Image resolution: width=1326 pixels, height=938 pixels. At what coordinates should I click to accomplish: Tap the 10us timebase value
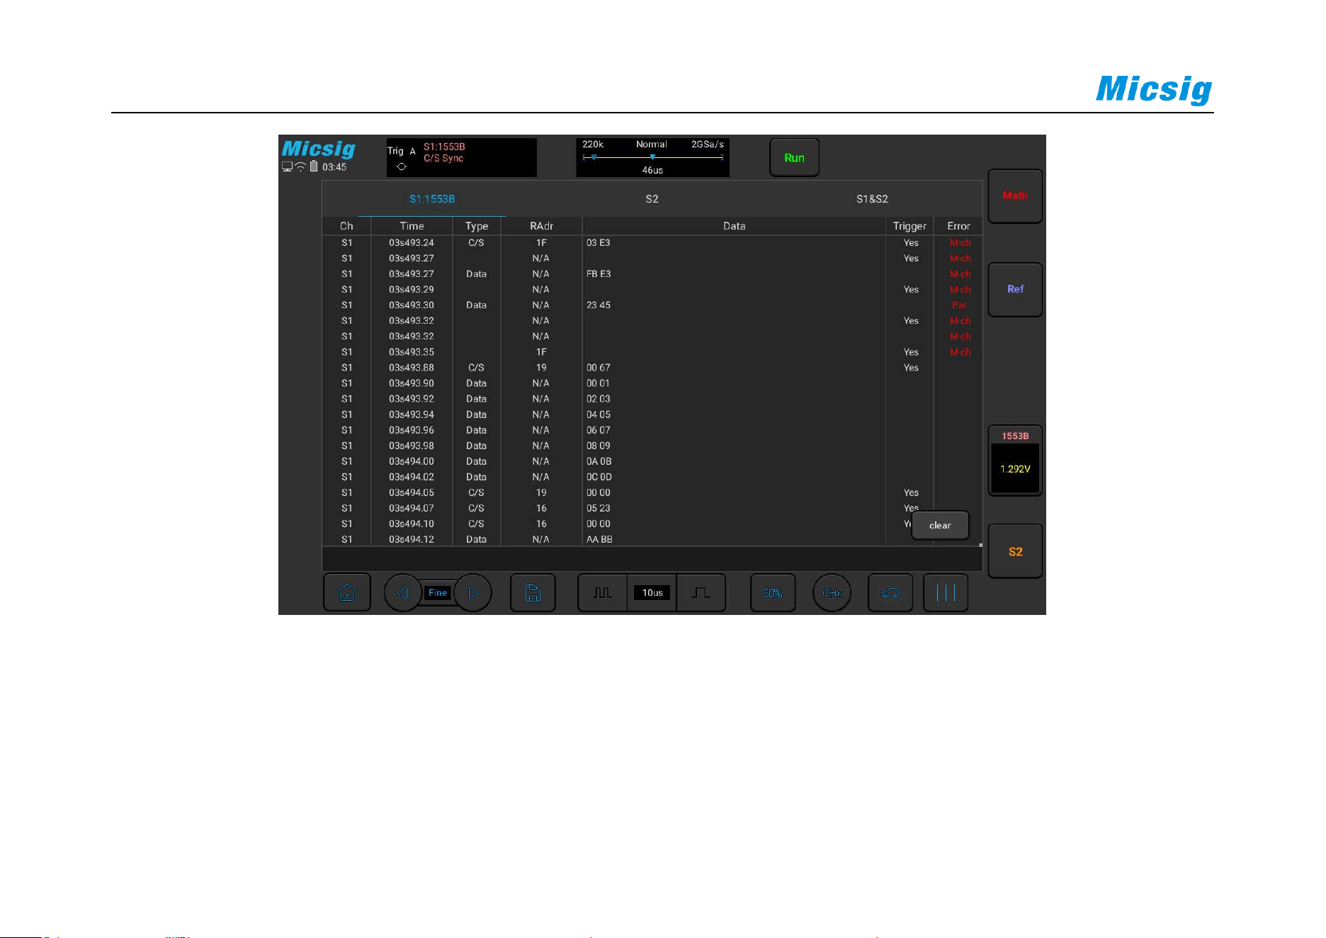coord(652,593)
